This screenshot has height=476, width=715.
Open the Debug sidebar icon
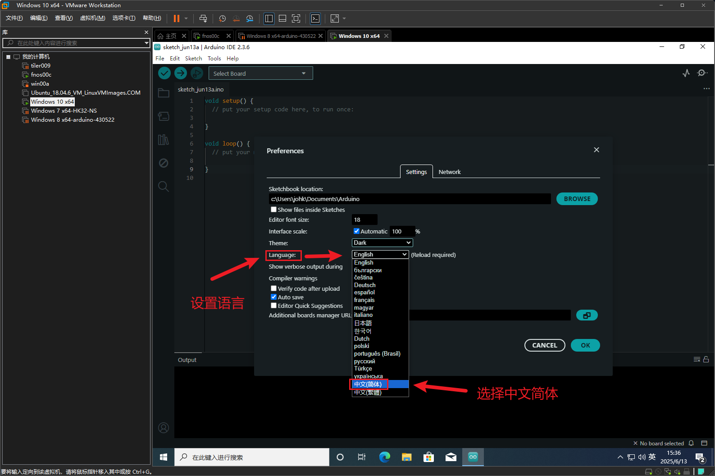click(x=164, y=163)
